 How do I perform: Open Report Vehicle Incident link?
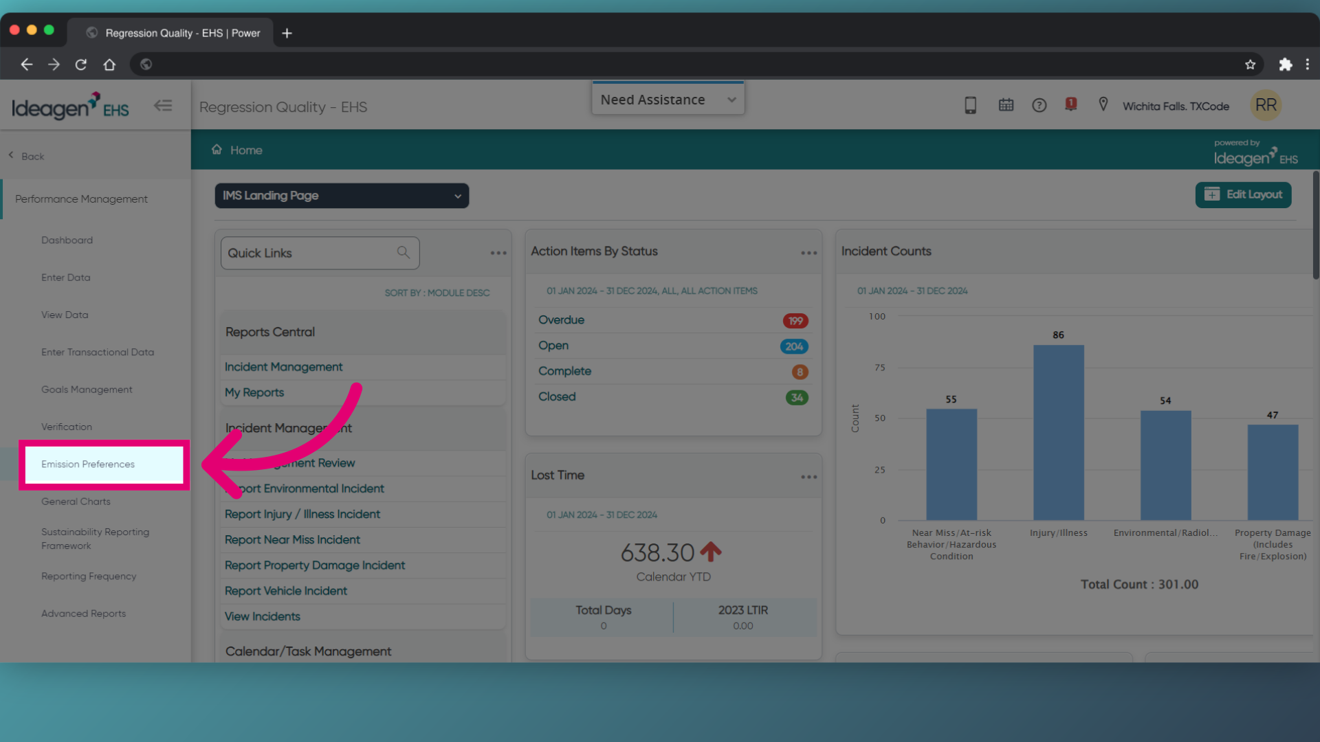click(x=286, y=591)
